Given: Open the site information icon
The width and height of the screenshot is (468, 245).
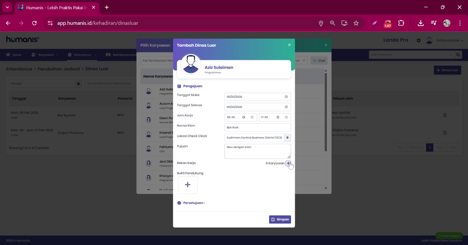Looking at the screenshot, I should click(50, 23).
